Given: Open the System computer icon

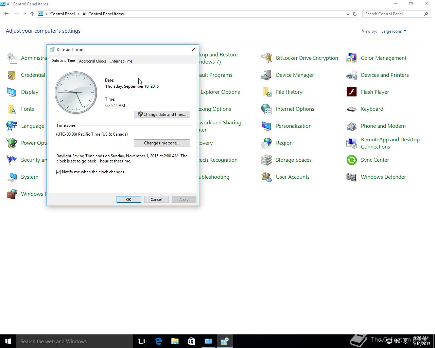Looking at the screenshot, I should tap(12, 177).
